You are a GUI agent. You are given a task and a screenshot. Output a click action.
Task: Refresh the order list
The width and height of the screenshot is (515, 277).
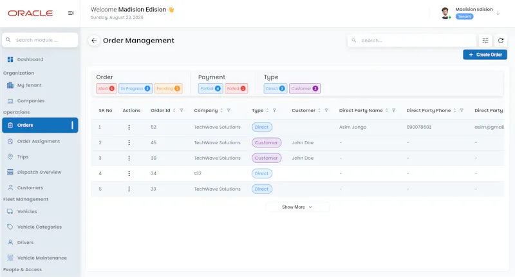coord(501,41)
